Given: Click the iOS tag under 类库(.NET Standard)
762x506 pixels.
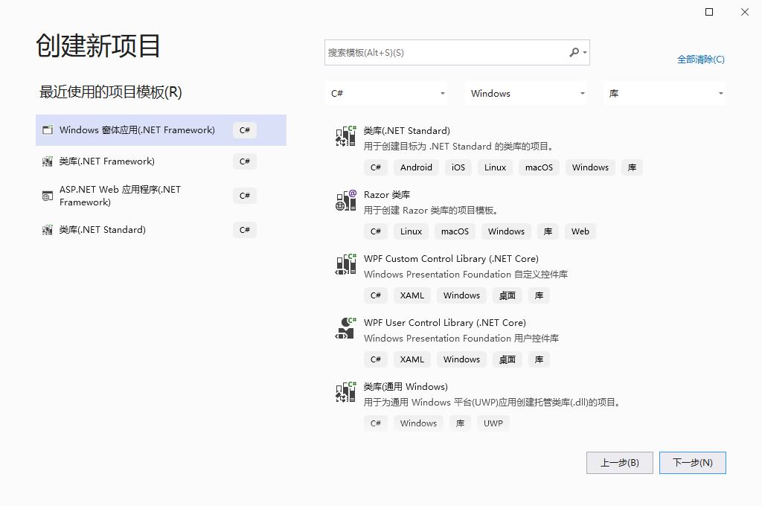Looking at the screenshot, I should click(458, 167).
